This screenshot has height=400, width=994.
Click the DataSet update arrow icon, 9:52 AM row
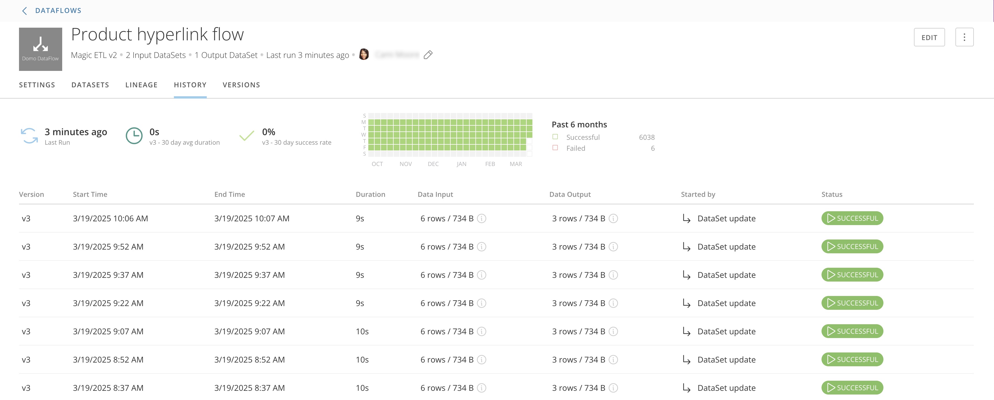click(x=686, y=247)
